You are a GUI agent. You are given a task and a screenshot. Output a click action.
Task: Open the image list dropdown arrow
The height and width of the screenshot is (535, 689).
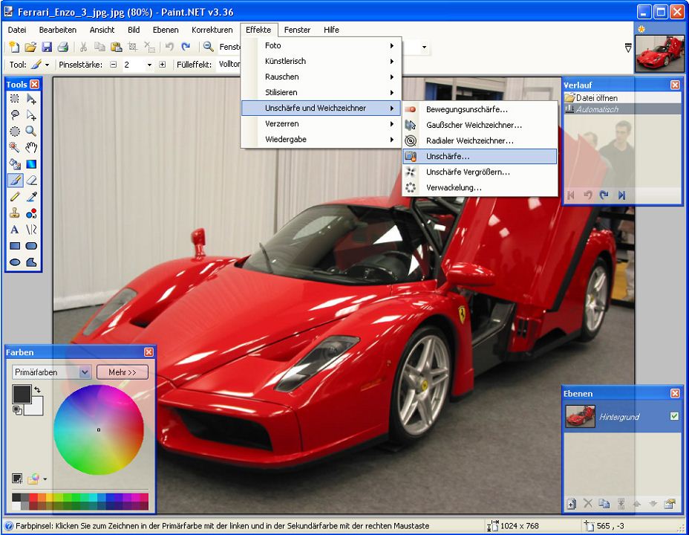[628, 48]
